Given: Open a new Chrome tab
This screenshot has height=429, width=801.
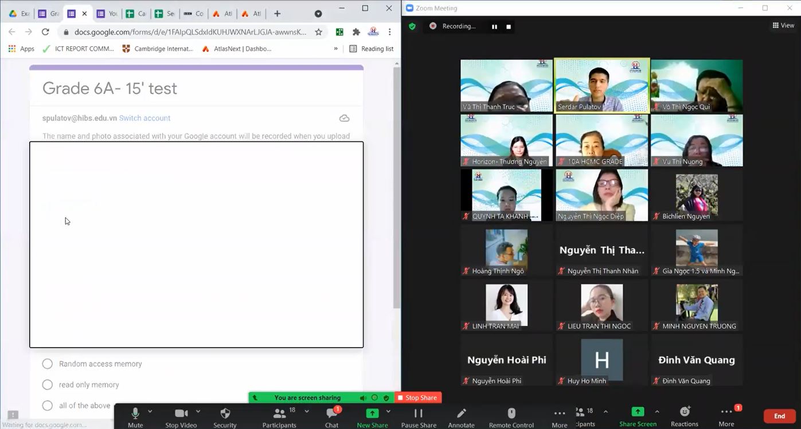Looking at the screenshot, I should coord(277,13).
